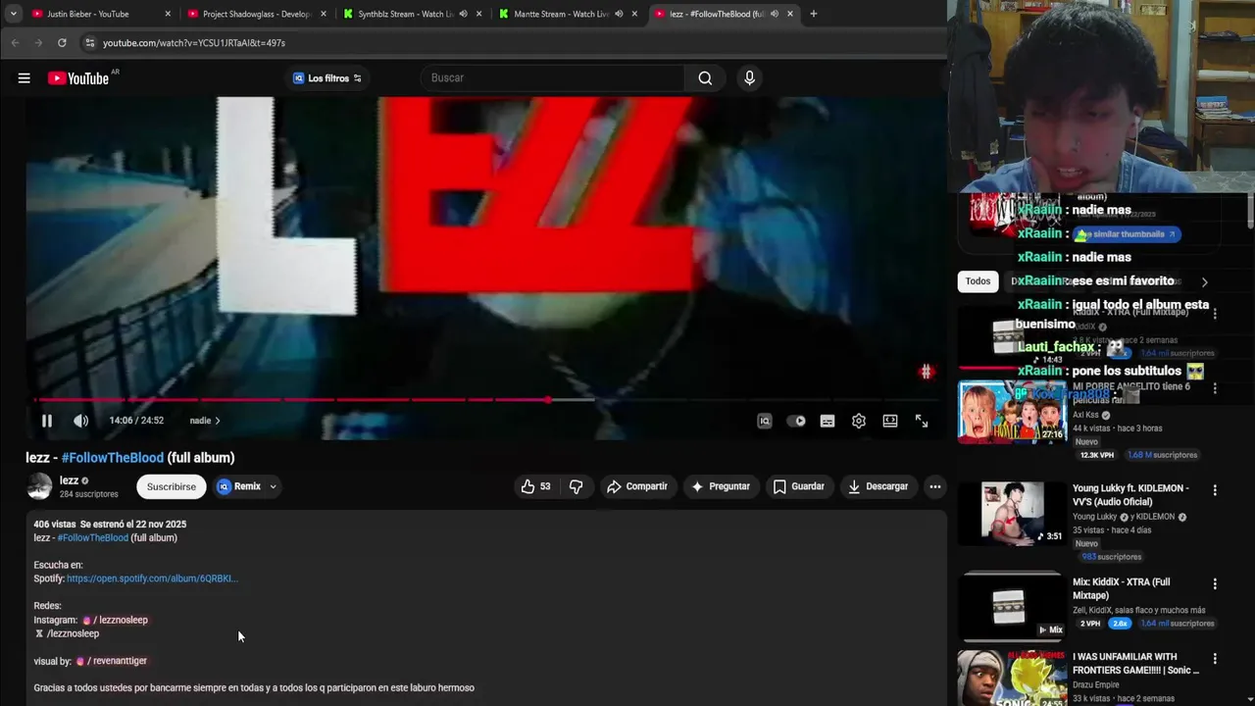View site information icon in address bar
1255x706 pixels.
point(89,43)
